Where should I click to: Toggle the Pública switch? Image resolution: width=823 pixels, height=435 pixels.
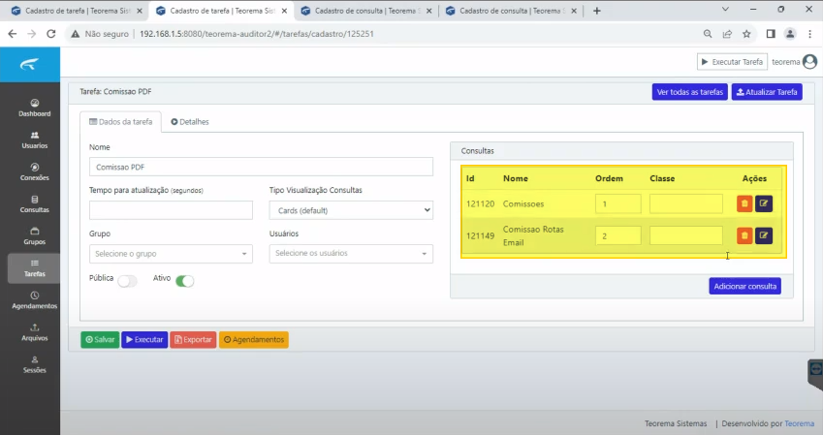pyautogui.click(x=128, y=281)
